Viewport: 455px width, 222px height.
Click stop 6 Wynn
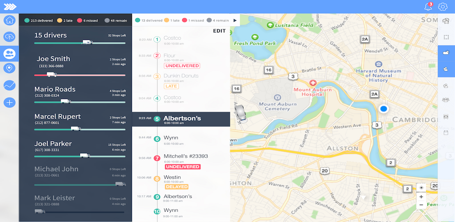(x=171, y=138)
